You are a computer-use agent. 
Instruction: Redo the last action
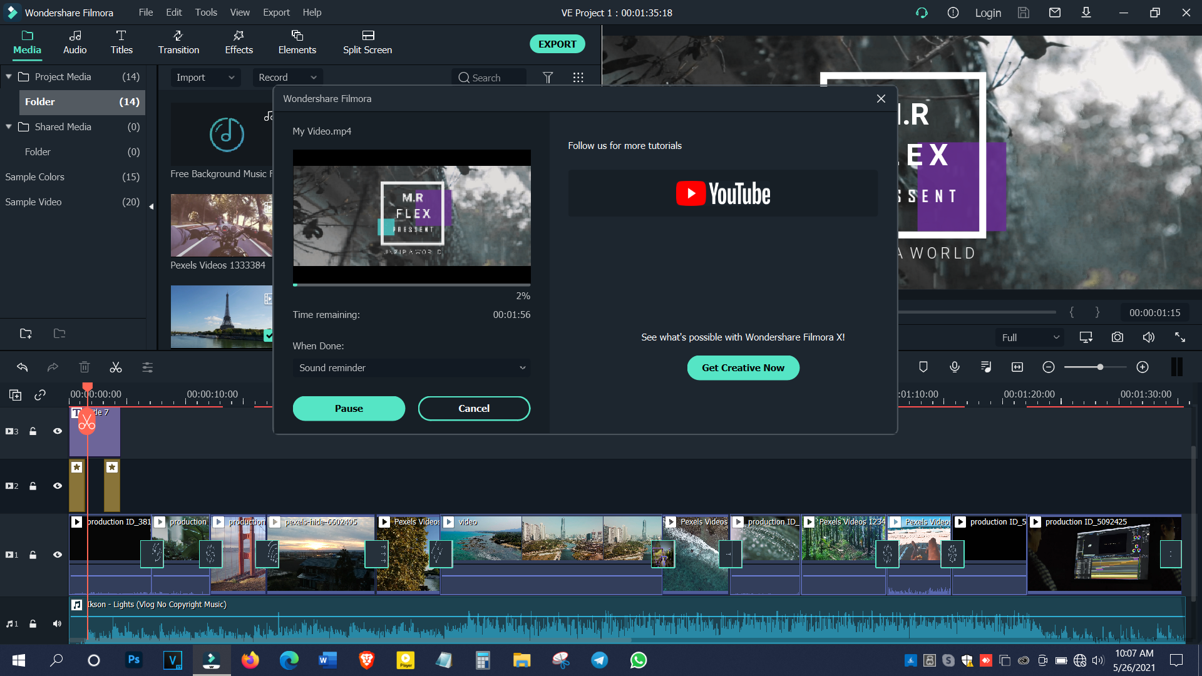point(53,367)
